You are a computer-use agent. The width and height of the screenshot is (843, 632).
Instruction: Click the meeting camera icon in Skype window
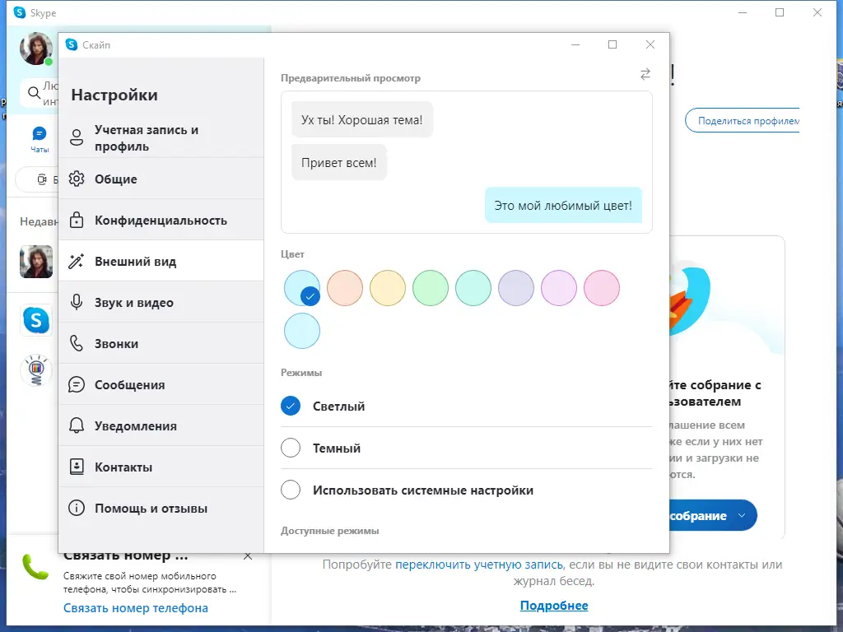(x=42, y=179)
